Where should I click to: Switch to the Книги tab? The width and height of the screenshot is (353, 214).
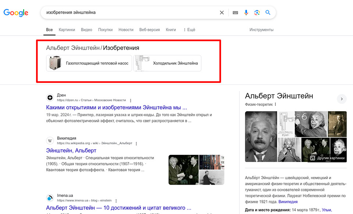point(171,30)
